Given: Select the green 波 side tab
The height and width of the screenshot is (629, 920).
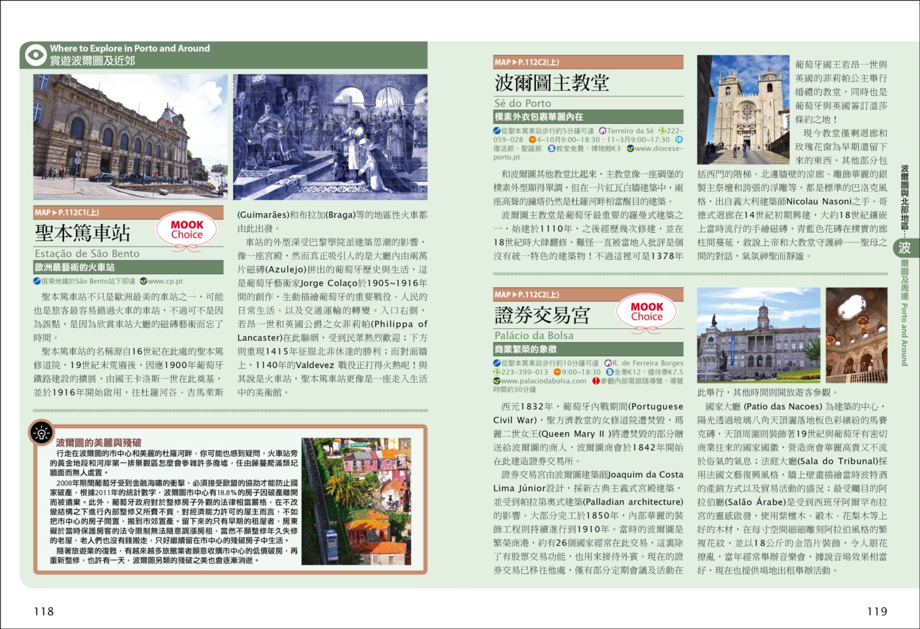Looking at the screenshot, I should tap(904, 248).
